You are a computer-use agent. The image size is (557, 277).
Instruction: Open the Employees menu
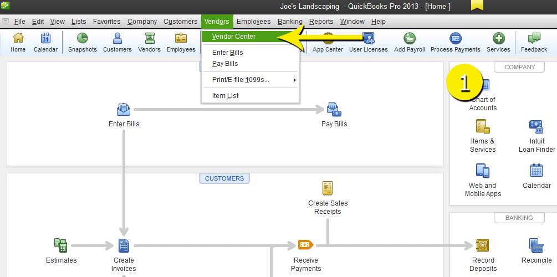(x=254, y=22)
